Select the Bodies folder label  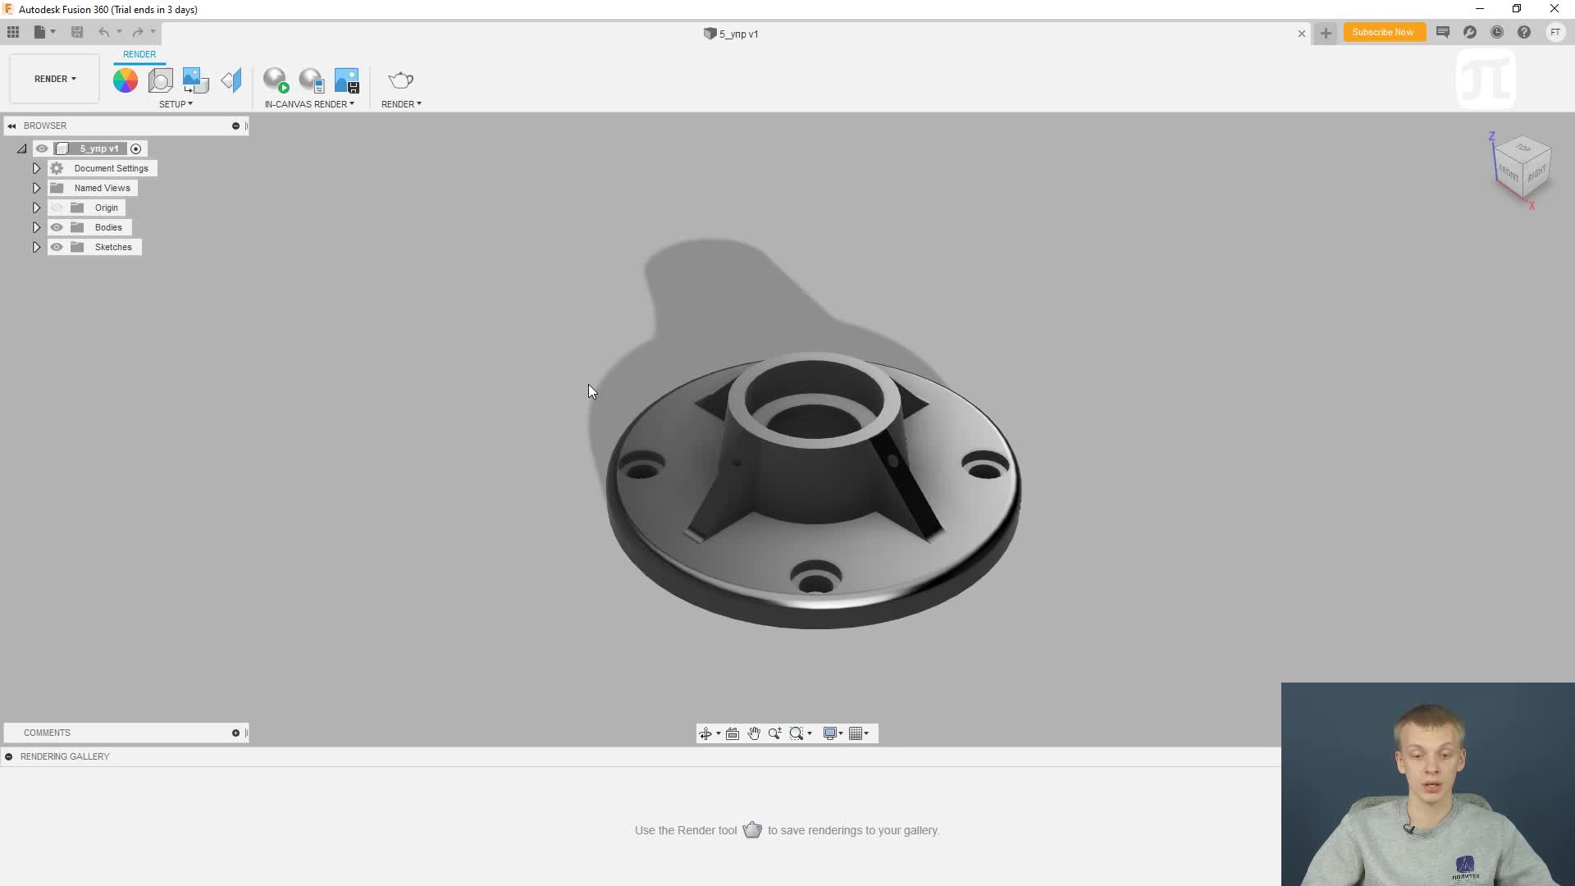coord(108,227)
